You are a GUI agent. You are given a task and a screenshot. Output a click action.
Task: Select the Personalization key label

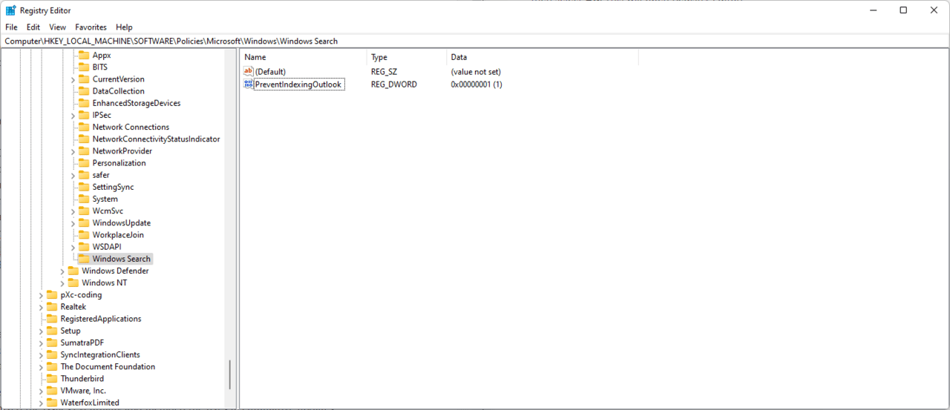pos(119,163)
